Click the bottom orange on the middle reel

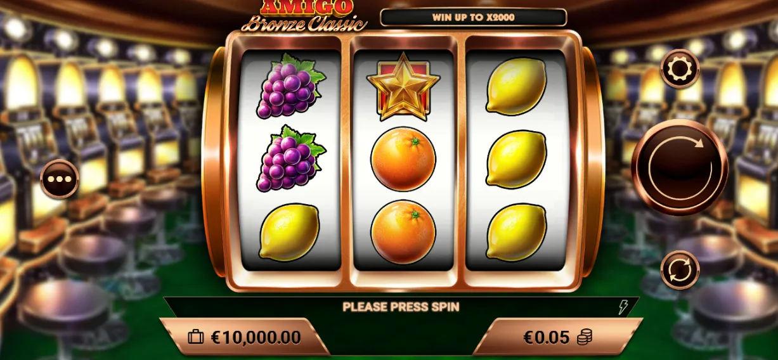click(403, 231)
